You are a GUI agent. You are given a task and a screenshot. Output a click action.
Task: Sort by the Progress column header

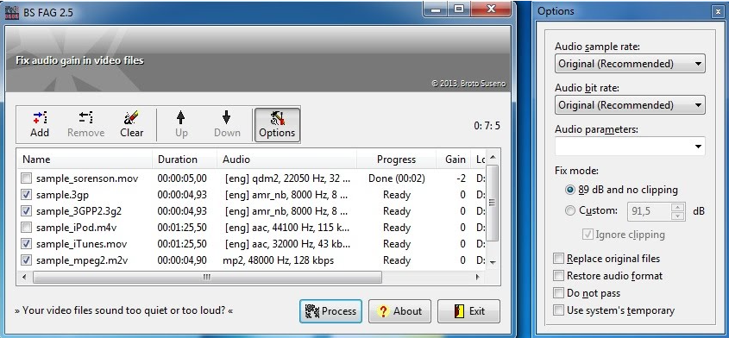coord(396,159)
